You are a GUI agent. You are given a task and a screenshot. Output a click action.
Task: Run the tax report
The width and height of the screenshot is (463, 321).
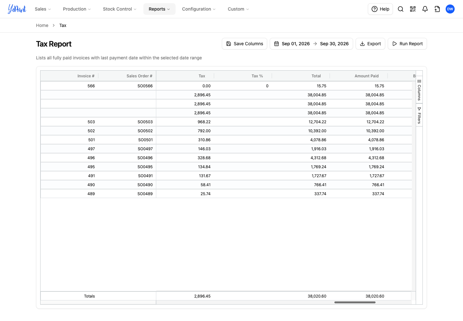(x=407, y=44)
